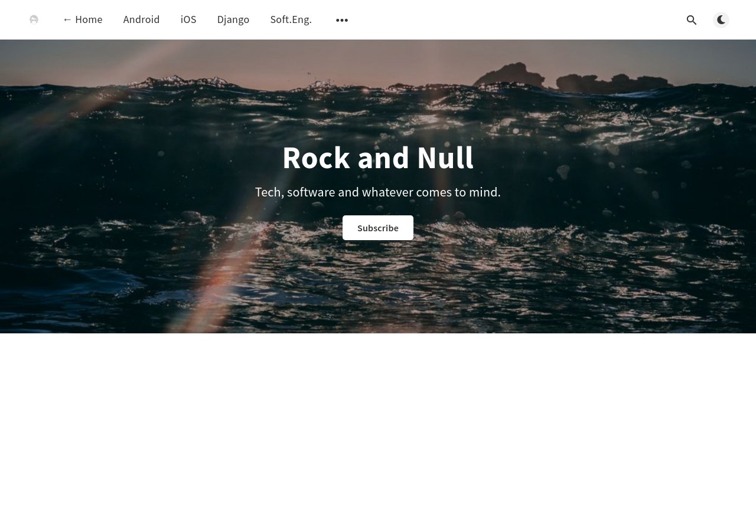
Task: Click the Subscribe button
Action: point(378,228)
